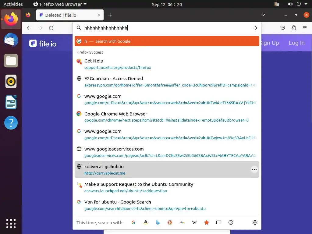The width and height of the screenshot is (312, 234).
Task: Open the Activities overview
Action: (x=13, y=4)
